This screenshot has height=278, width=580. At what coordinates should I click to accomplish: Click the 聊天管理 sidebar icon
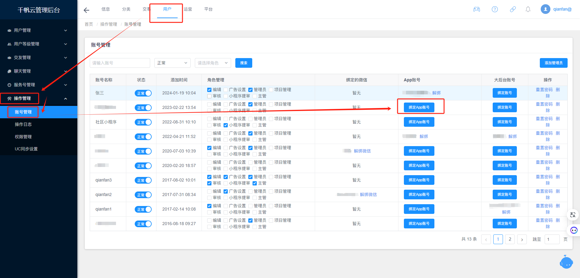tap(9, 71)
